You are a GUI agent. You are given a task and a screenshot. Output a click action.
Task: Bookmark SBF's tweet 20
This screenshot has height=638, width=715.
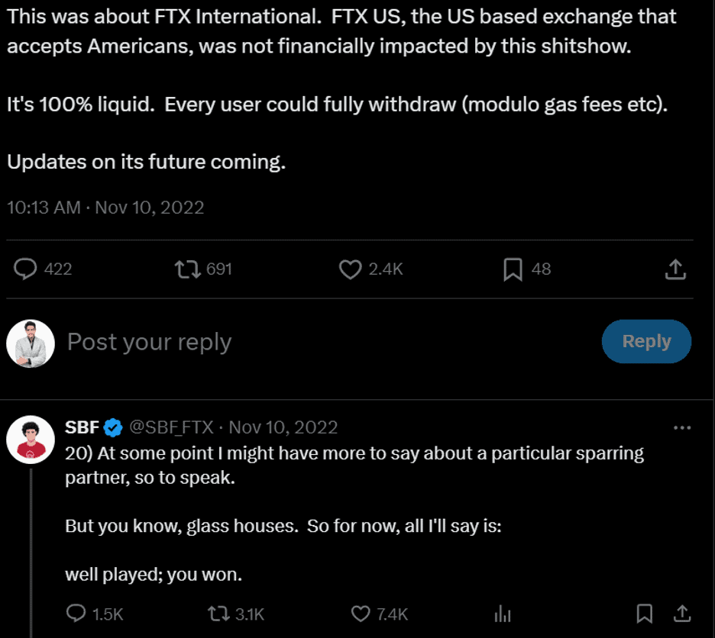[x=645, y=614]
